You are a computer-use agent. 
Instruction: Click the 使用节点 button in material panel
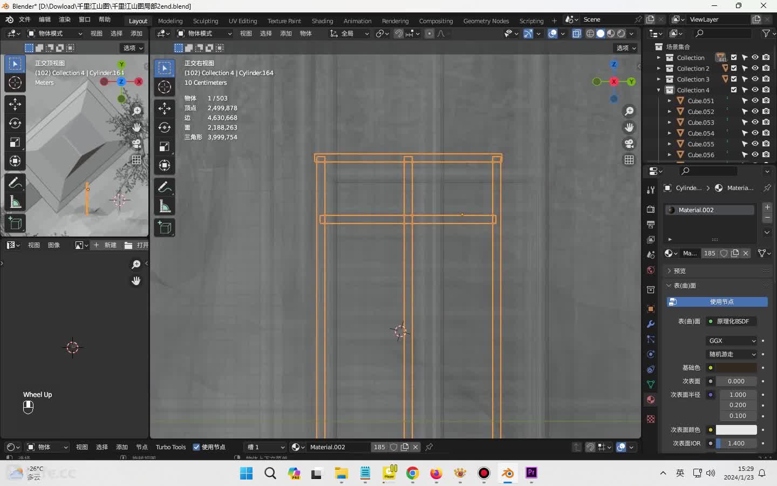point(717,302)
